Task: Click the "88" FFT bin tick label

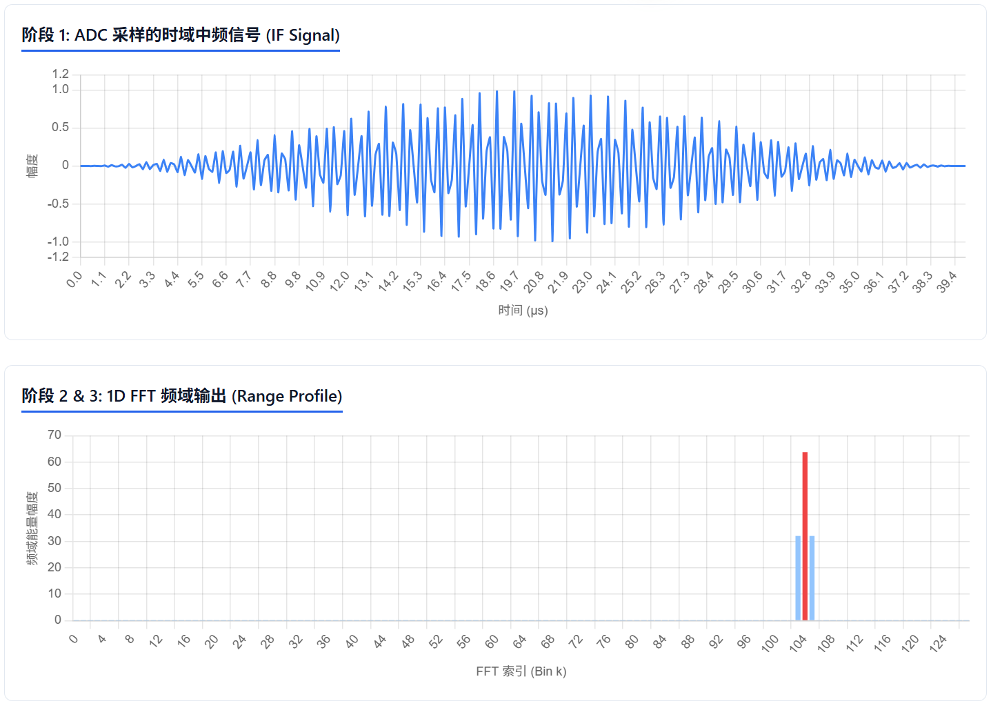Action: 688,641
